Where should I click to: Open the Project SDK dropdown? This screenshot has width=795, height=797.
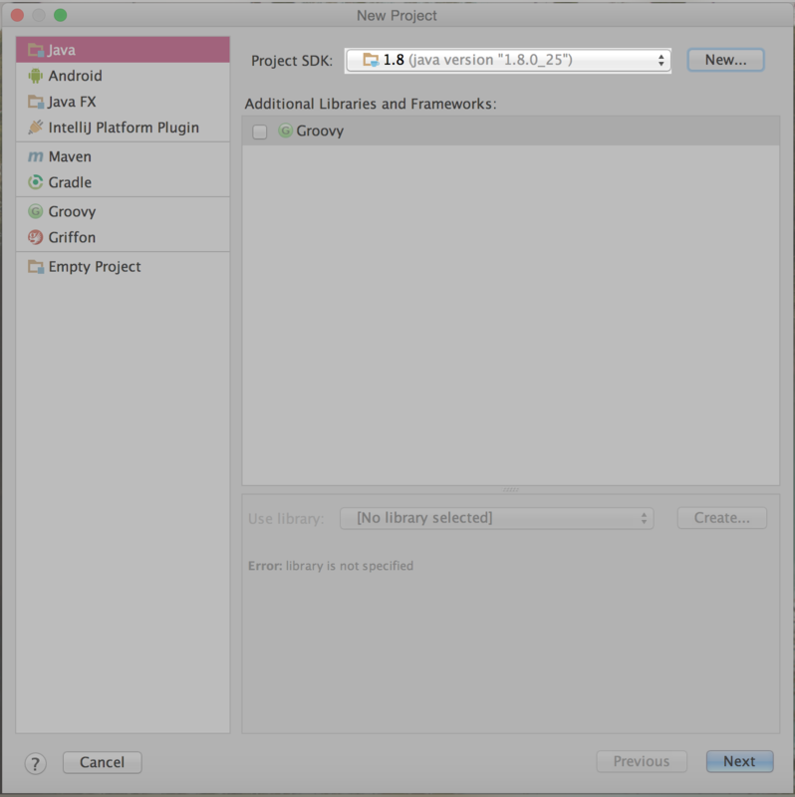[508, 61]
